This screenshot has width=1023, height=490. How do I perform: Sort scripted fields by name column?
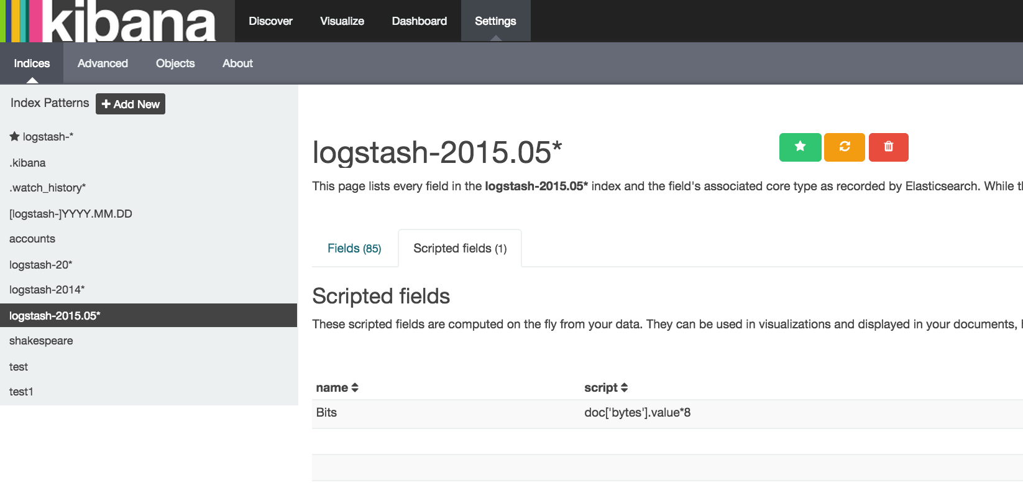(x=337, y=387)
